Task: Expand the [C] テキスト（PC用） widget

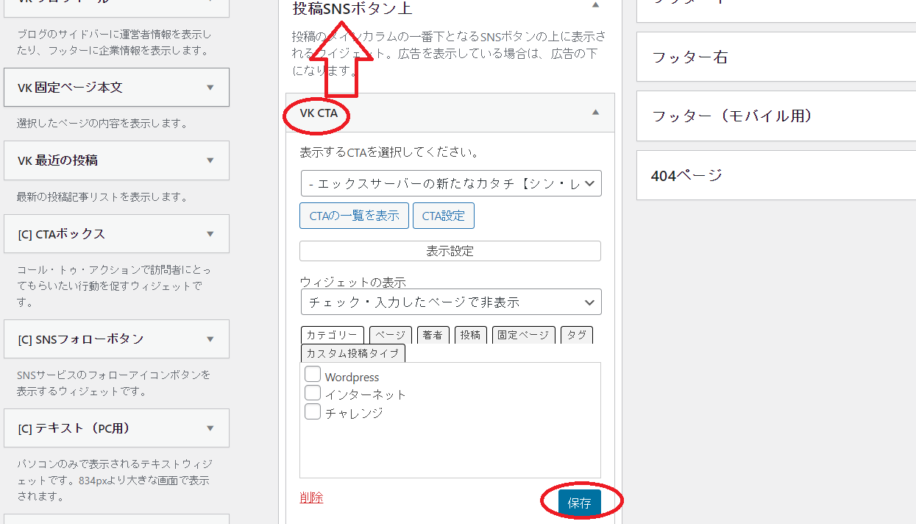Action: click(x=210, y=428)
